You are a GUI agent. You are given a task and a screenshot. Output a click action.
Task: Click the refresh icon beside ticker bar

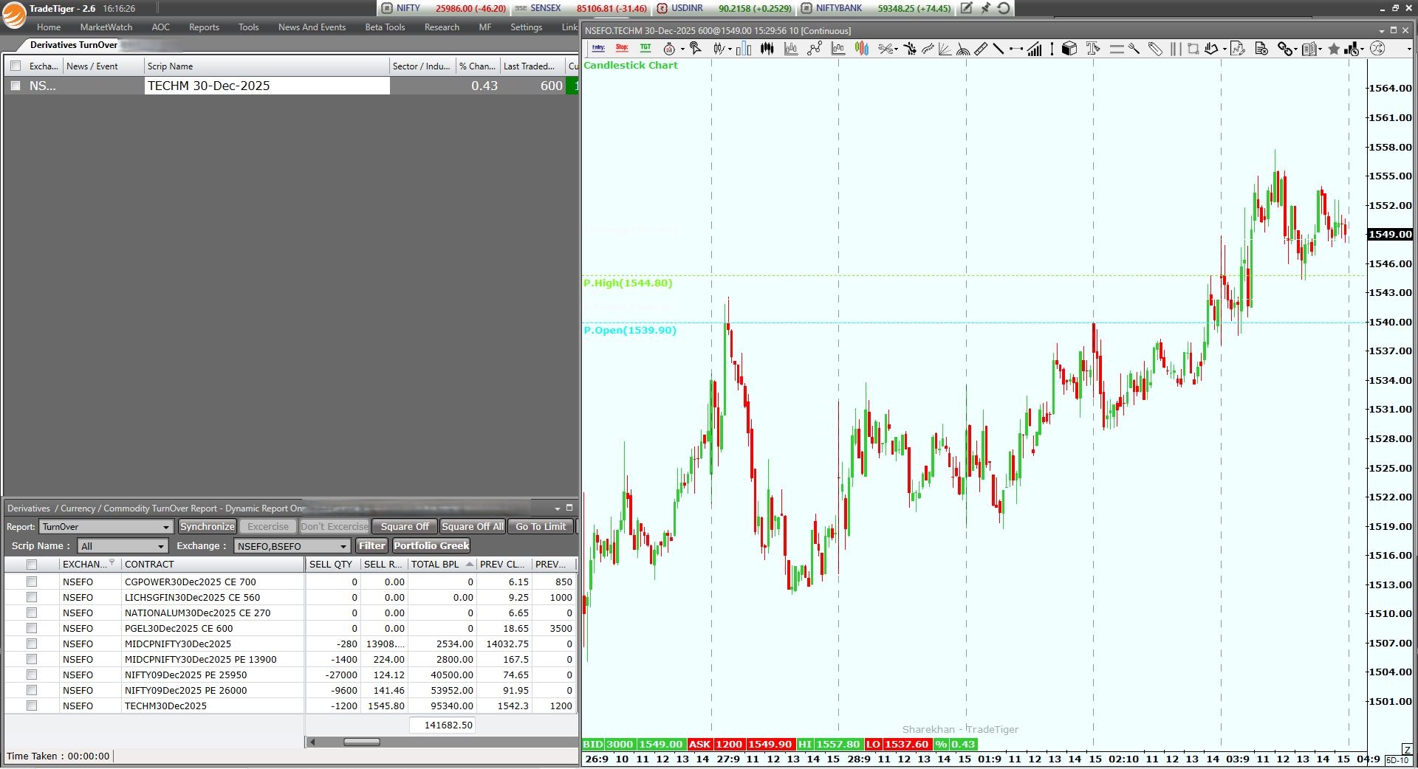[x=1004, y=8]
